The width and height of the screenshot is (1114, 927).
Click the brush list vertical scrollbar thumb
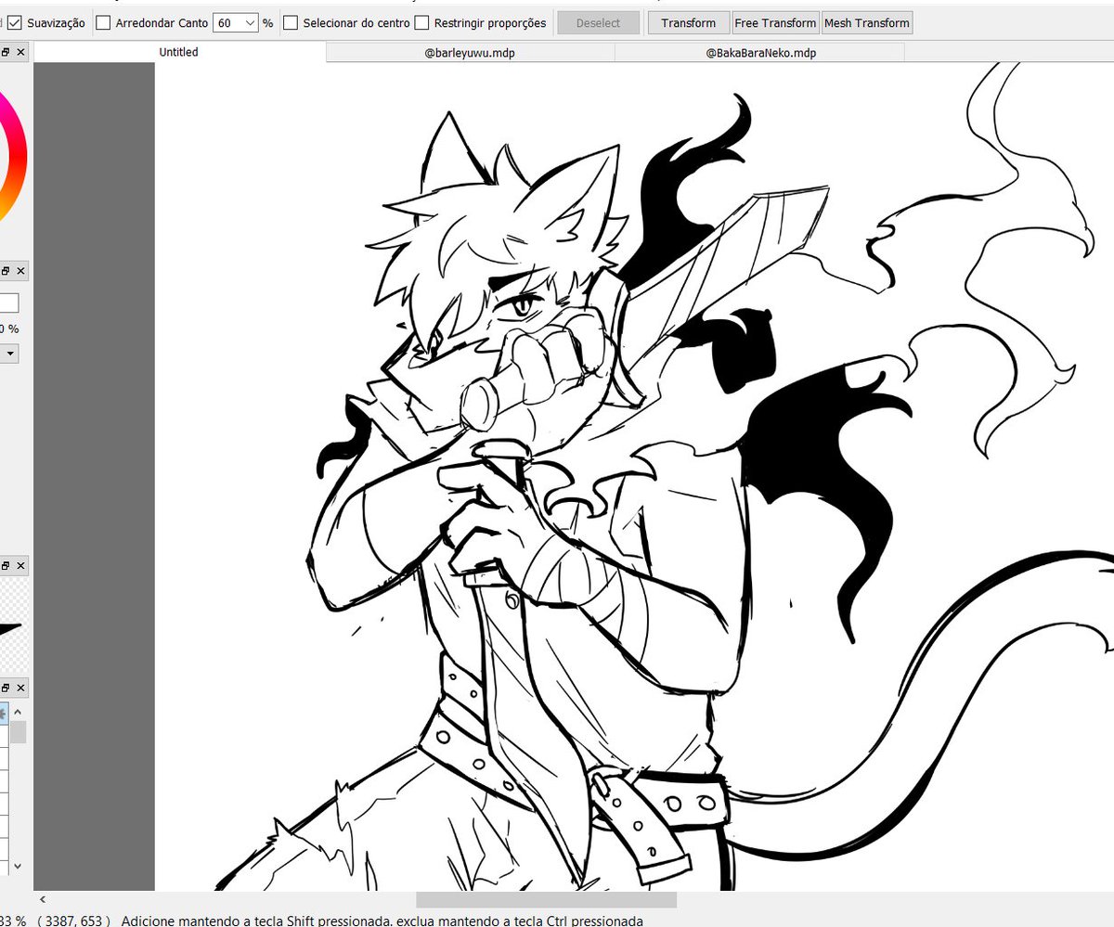tap(18, 731)
